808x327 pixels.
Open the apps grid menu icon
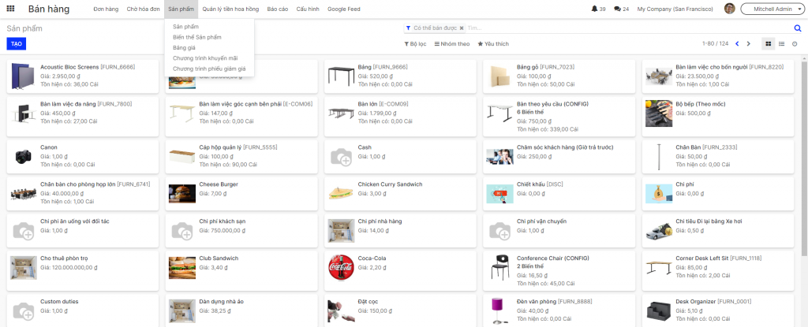click(x=10, y=9)
